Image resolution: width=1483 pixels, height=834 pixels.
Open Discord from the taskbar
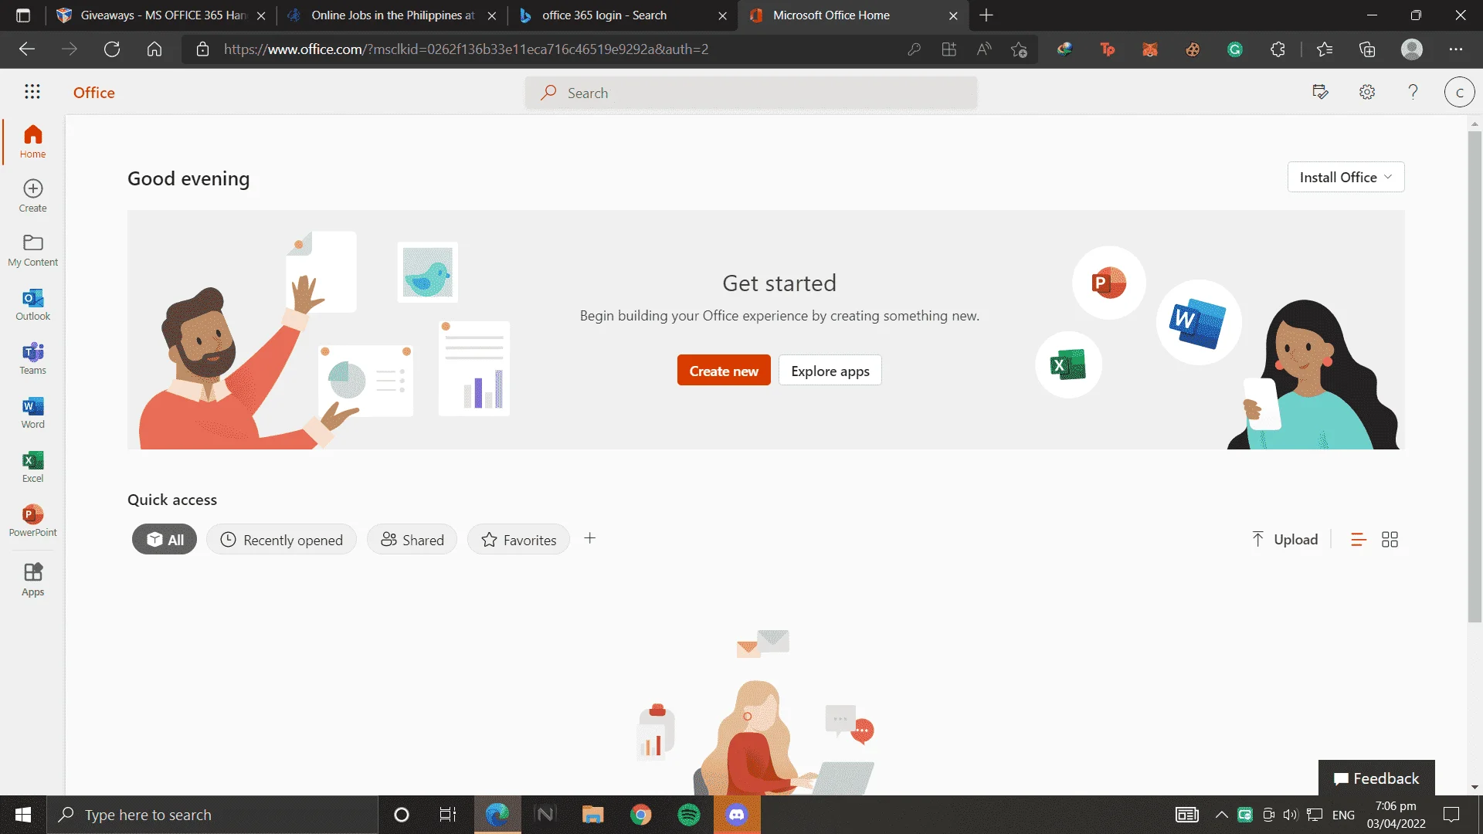coord(737,815)
